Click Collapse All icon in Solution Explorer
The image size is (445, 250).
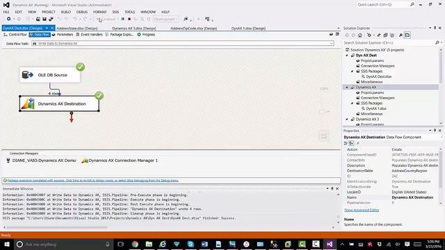385,35
